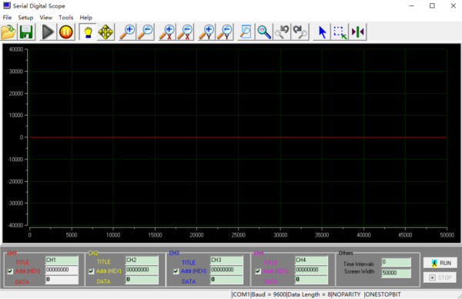462x299 pixels.
Task: Click the CH4 DATA value field
Action: 311,280
